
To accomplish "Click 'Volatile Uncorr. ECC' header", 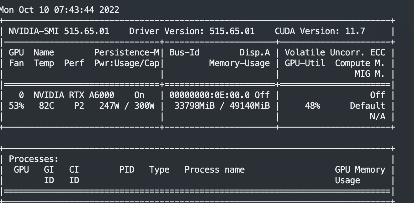I will [x=335, y=52].
